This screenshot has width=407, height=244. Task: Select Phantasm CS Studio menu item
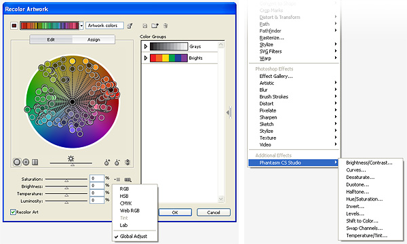(x=293, y=163)
